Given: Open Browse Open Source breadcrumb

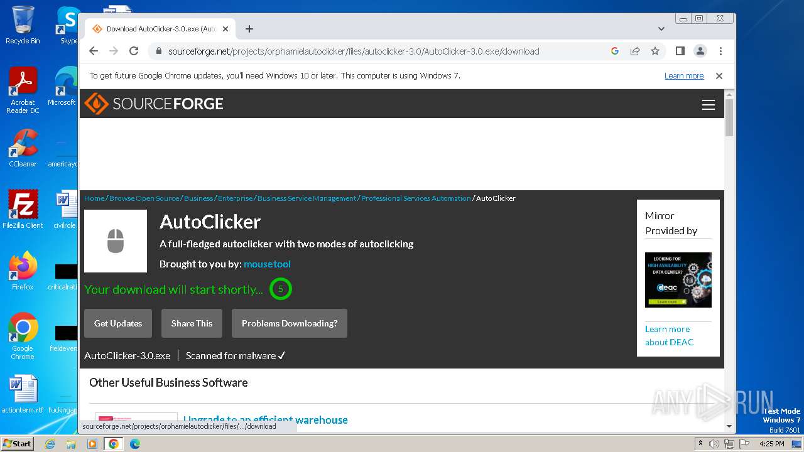Looking at the screenshot, I should [144, 198].
